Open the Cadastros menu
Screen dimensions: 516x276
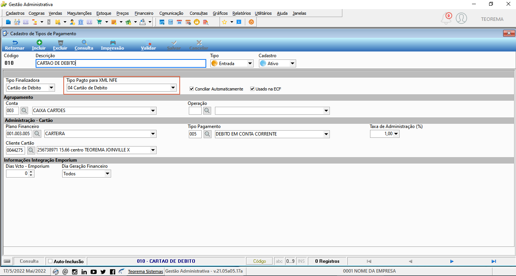tap(15, 13)
